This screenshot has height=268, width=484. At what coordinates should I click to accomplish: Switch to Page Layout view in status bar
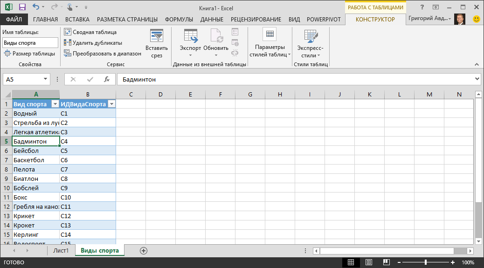(368, 263)
